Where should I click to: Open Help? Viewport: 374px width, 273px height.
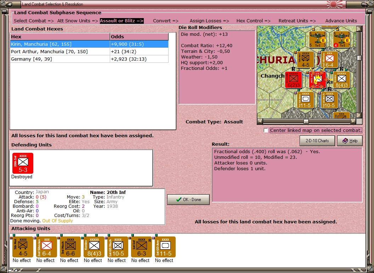350,141
